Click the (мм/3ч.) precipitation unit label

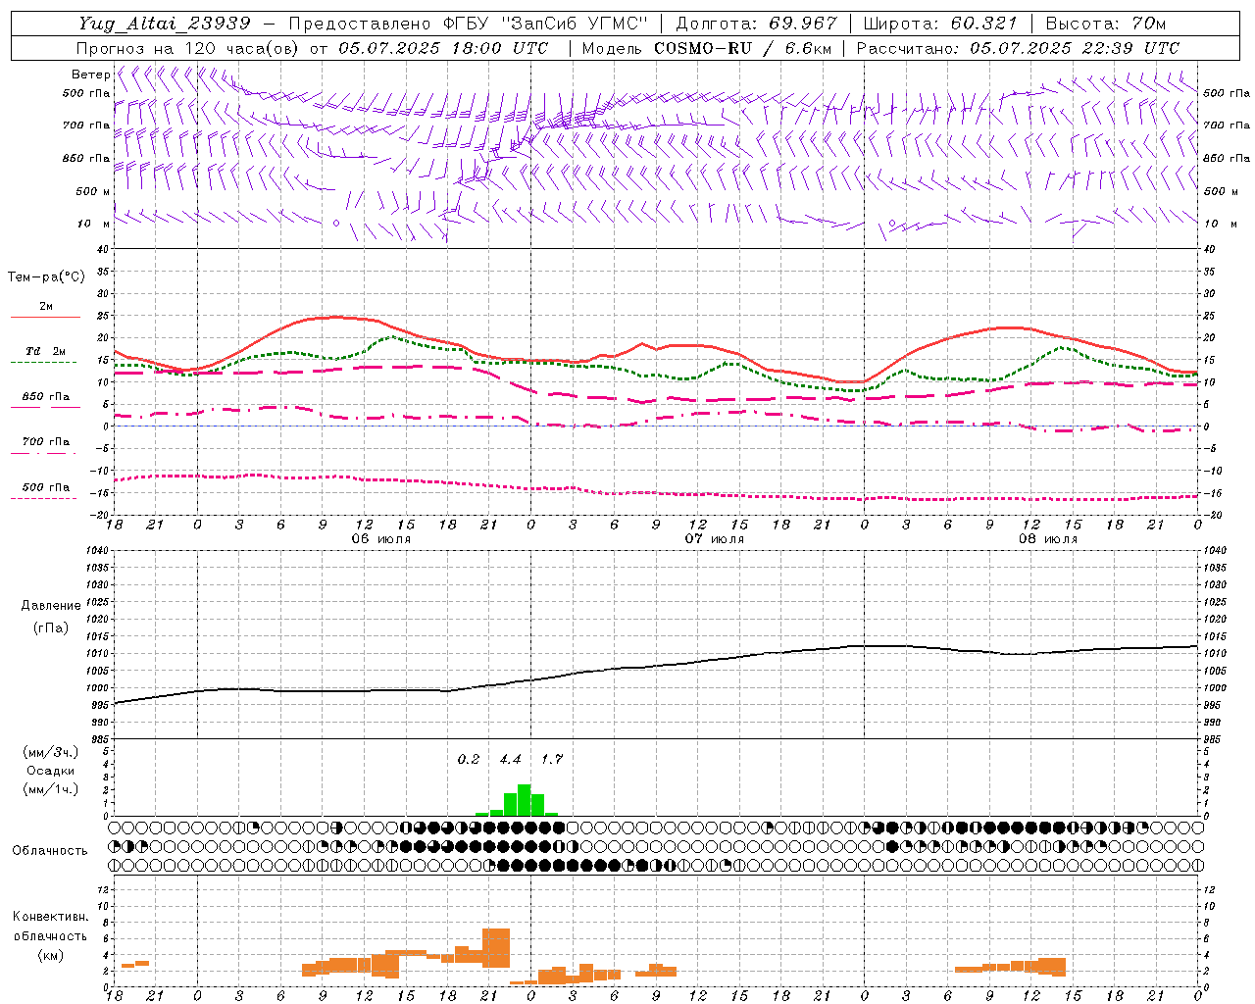[x=51, y=753]
